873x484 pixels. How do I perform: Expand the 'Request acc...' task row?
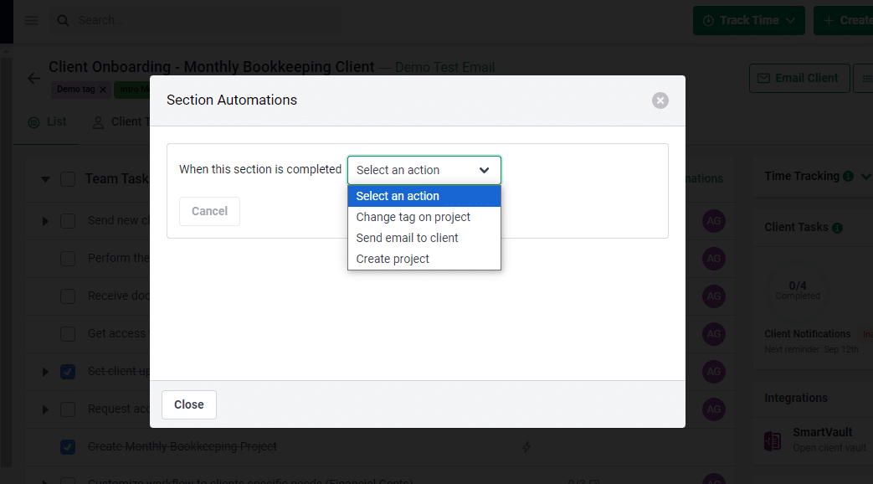click(x=45, y=410)
